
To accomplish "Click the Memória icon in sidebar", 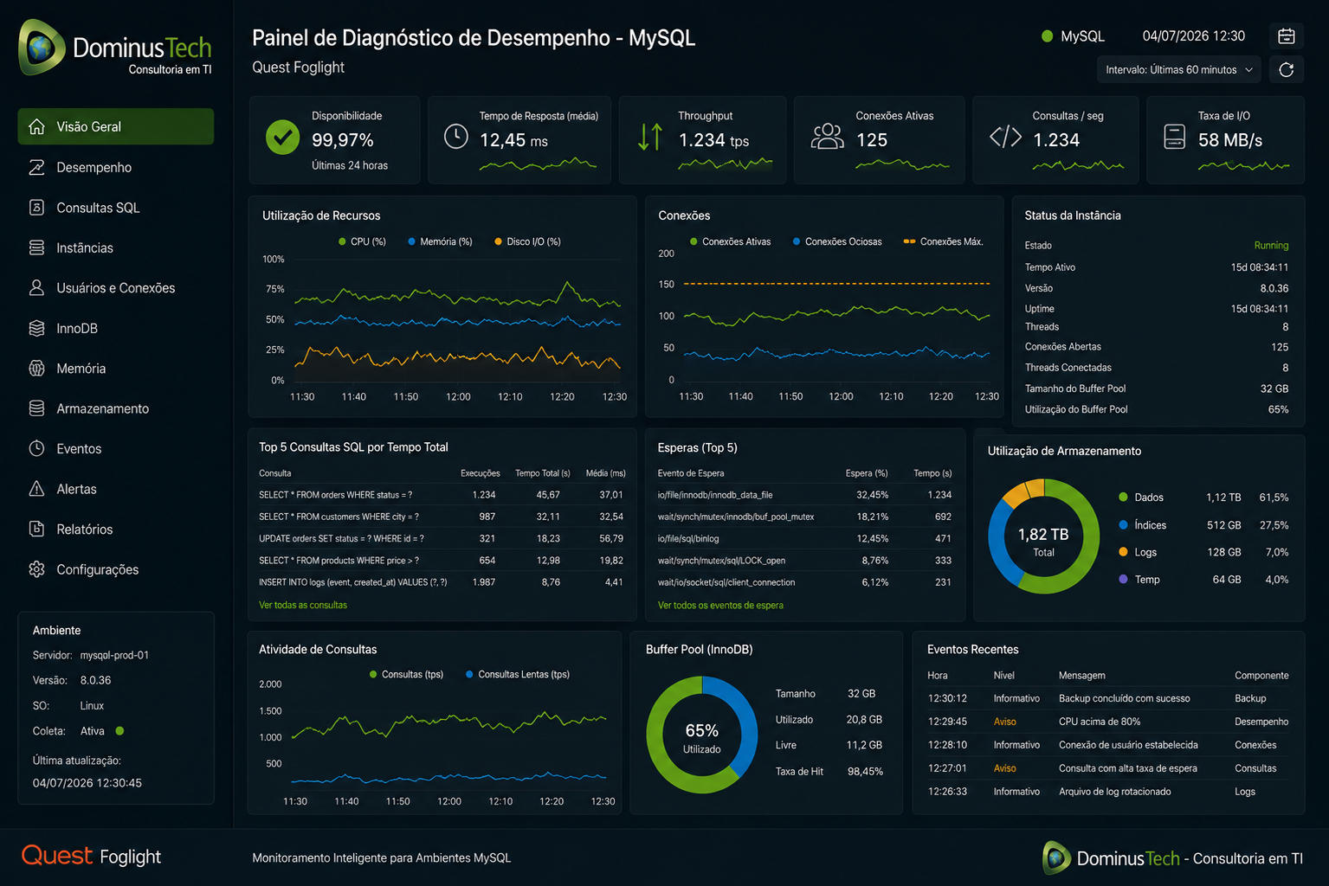I will [x=36, y=369].
